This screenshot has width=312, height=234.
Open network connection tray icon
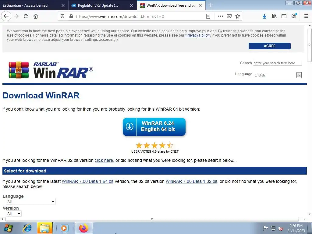[273, 228]
